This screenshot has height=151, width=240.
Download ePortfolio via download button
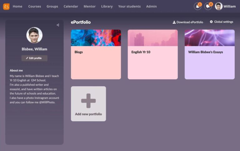(x=188, y=22)
